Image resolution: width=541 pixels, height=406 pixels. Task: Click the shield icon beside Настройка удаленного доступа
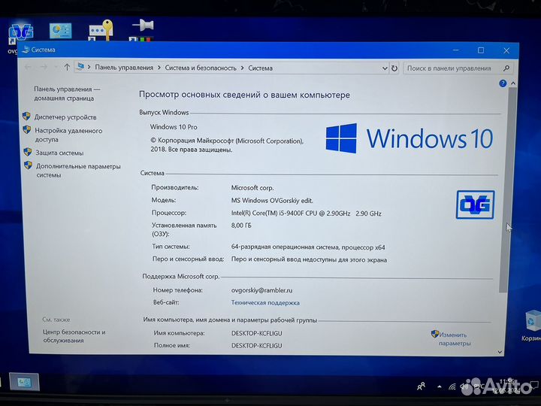click(27, 130)
